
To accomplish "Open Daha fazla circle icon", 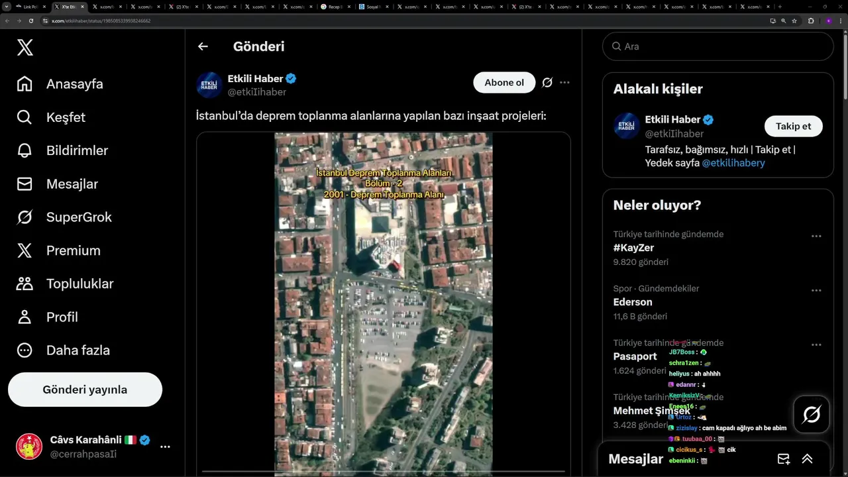I will (x=25, y=350).
